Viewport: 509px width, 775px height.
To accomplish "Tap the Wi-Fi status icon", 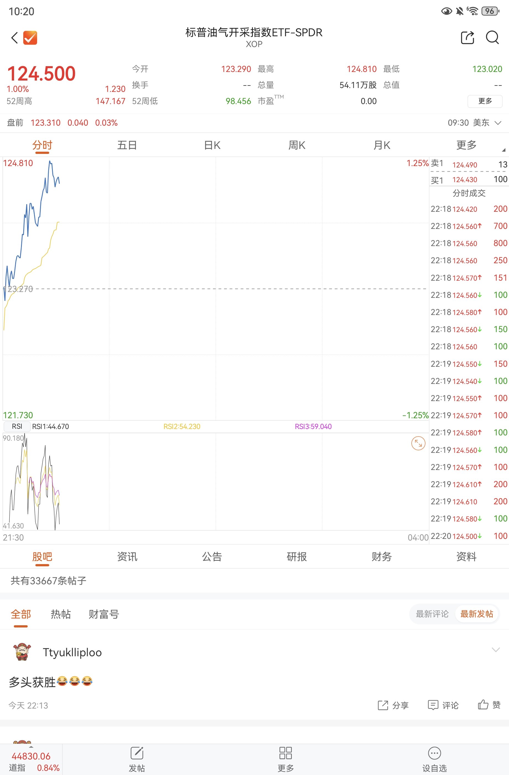I will pyautogui.click(x=472, y=11).
